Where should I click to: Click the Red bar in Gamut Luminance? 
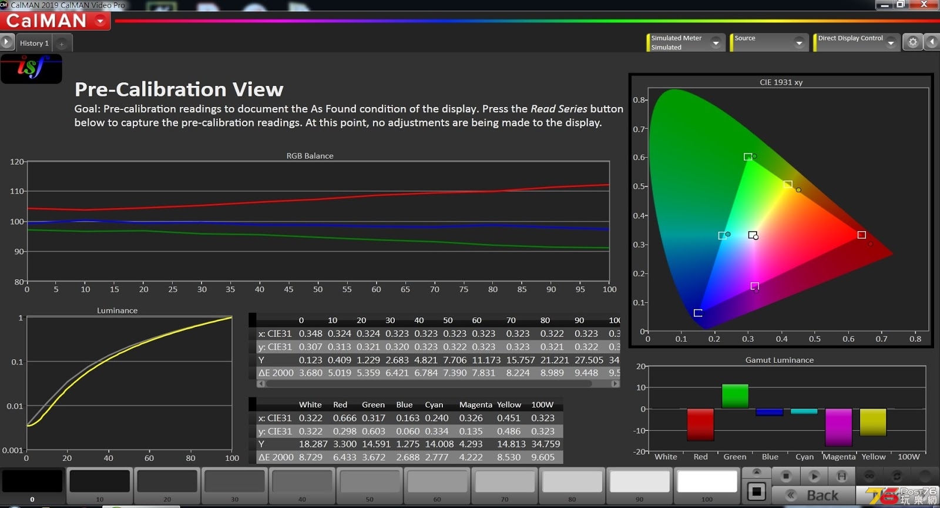click(x=700, y=425)
